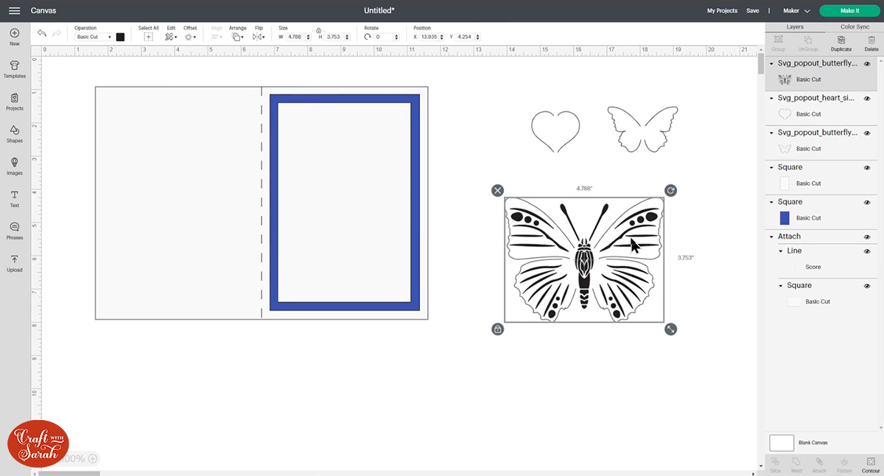Open the hamburger menu top left

(x=14, y=10)
